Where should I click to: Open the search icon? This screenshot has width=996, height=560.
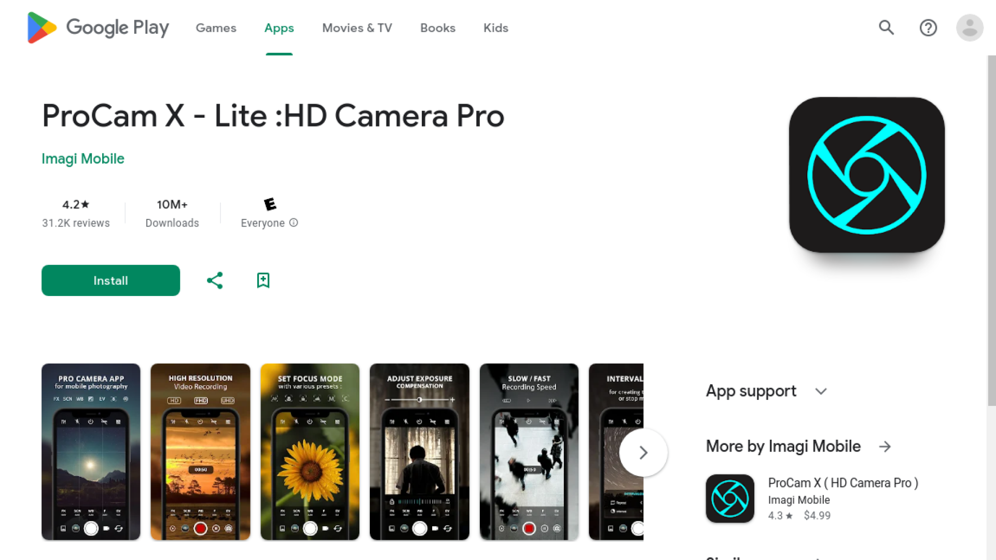click(886, 27)
